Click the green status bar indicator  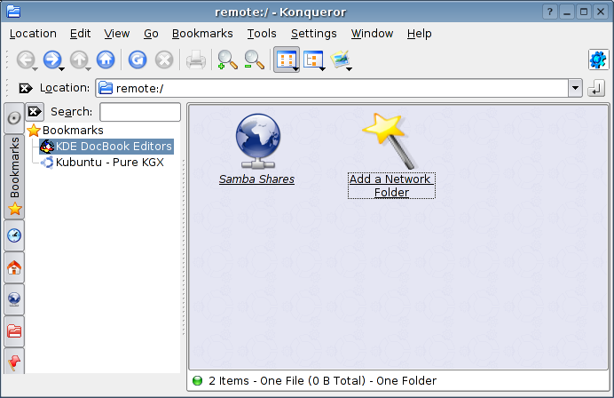(x=197, y=381)
